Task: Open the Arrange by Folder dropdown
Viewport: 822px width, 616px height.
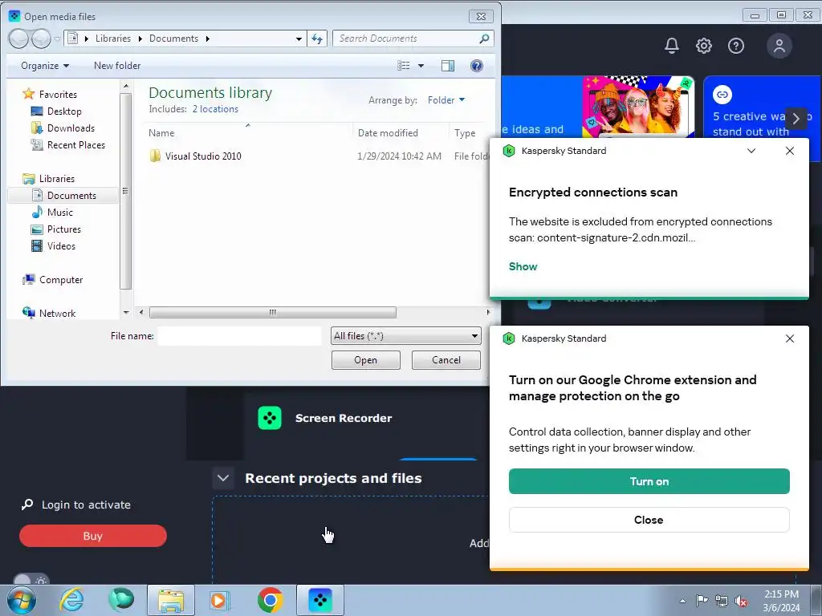Action: click(446, 100)
